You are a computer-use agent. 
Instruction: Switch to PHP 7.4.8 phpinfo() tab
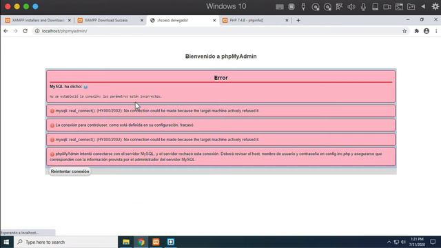(247, 20)
